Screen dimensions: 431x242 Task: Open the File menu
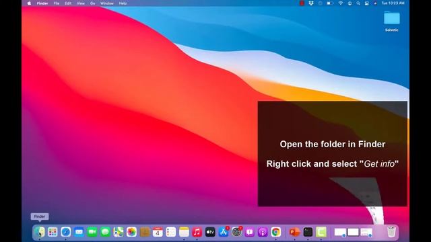[57, 3]
